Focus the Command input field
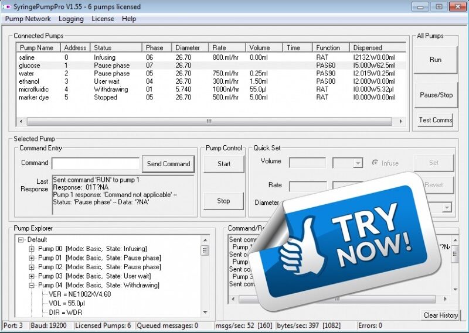Image resolution: width=469 pixels, height=333 pixels. [x=96, y=163]
